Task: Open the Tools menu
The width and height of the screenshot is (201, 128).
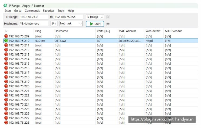Action: click(61, 11)
